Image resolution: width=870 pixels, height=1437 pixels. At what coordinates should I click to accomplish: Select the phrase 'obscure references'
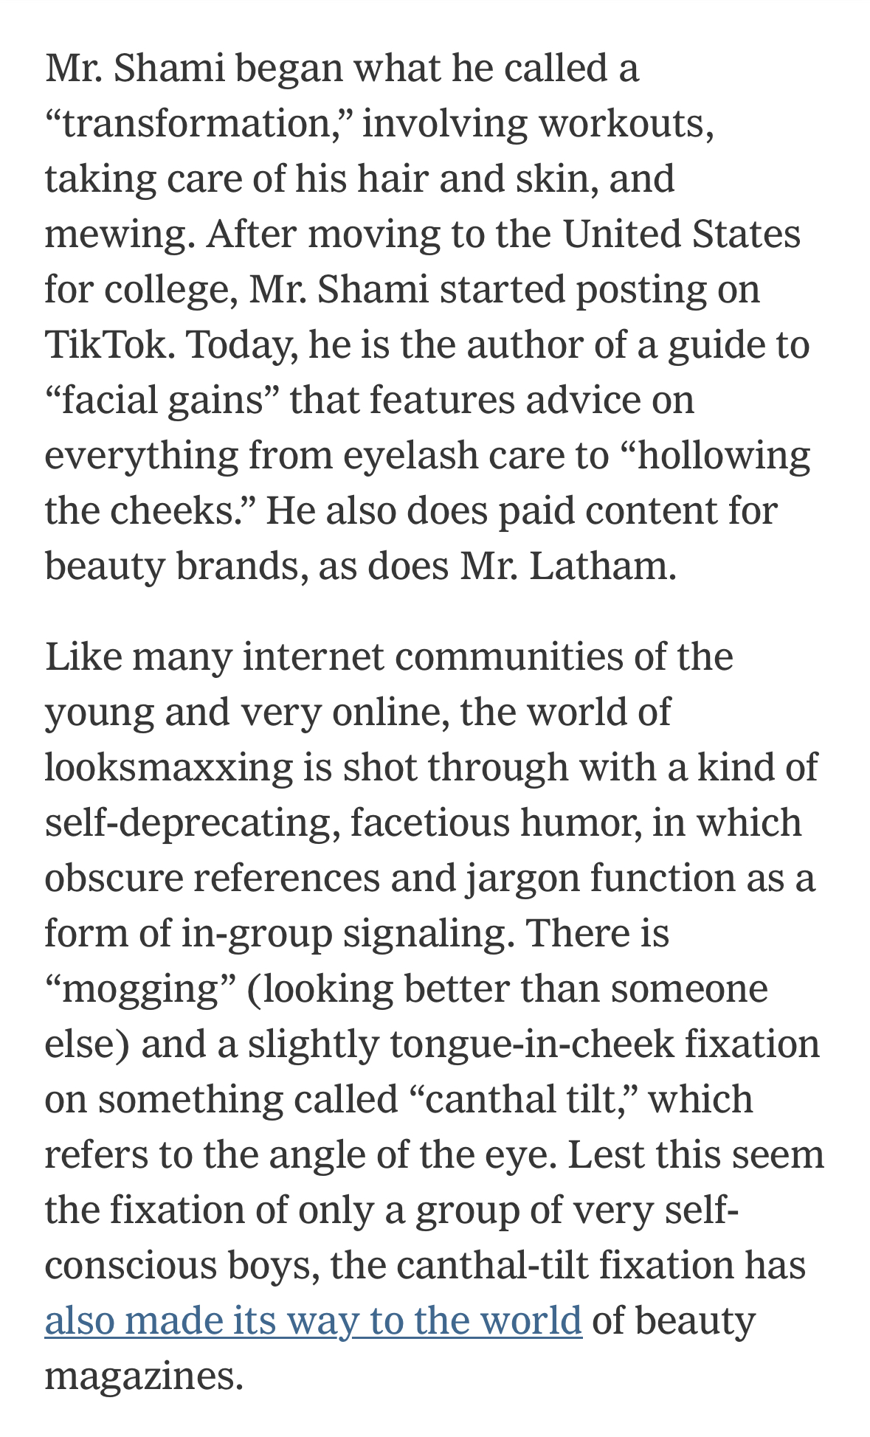[212, 879]
